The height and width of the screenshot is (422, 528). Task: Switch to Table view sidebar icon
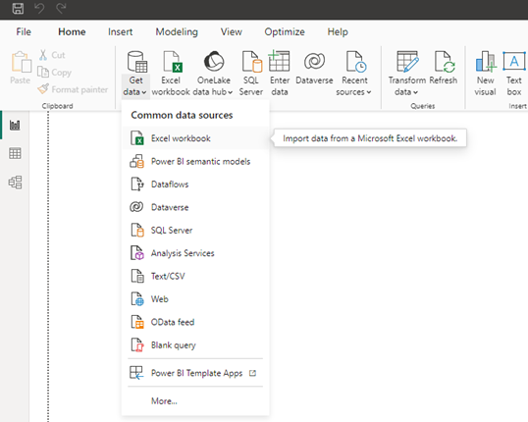15,153
